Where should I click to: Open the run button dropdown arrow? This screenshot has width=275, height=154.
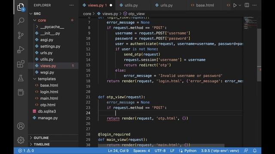click(240, 5)
